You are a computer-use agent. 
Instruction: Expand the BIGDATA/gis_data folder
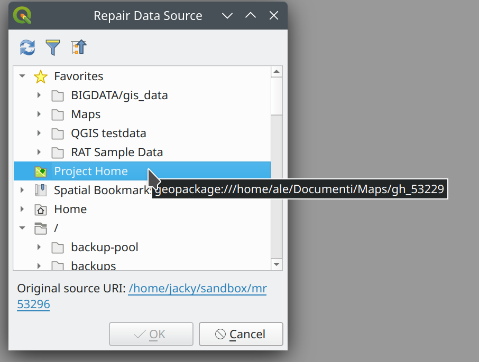39,95
